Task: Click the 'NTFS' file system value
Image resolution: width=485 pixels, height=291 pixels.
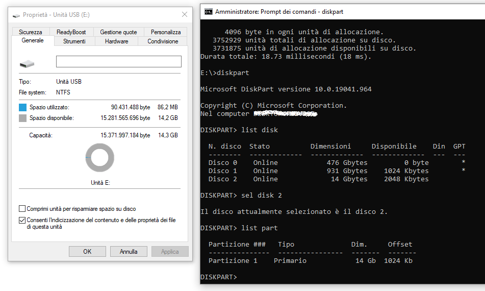Action: click(63, 92)
